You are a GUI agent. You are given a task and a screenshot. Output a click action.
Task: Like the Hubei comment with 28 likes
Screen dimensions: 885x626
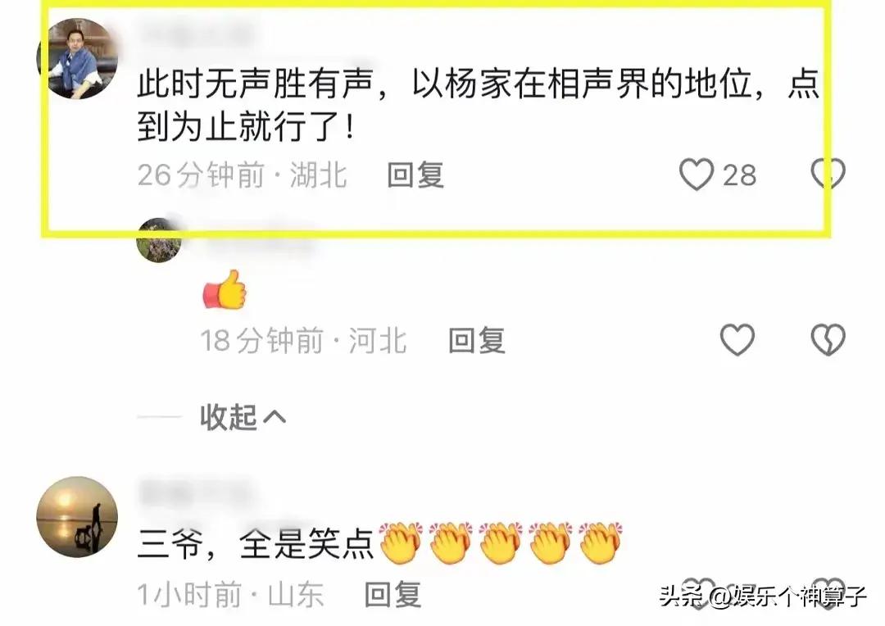(x=697, y=175)
